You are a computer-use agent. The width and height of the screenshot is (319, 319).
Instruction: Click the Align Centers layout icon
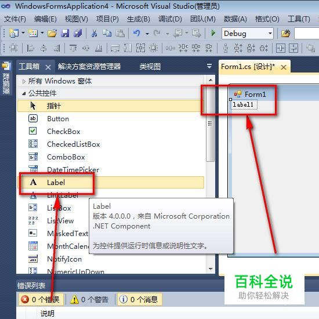coord(43,48)
